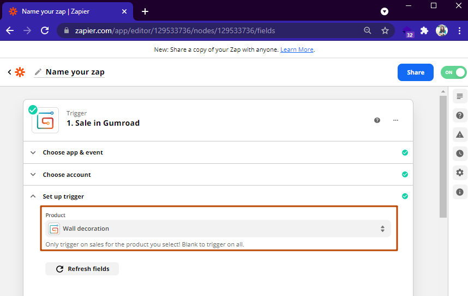View the site padlock information
Viewport: 468px width, 296px height.
click(x=67, y=30)
